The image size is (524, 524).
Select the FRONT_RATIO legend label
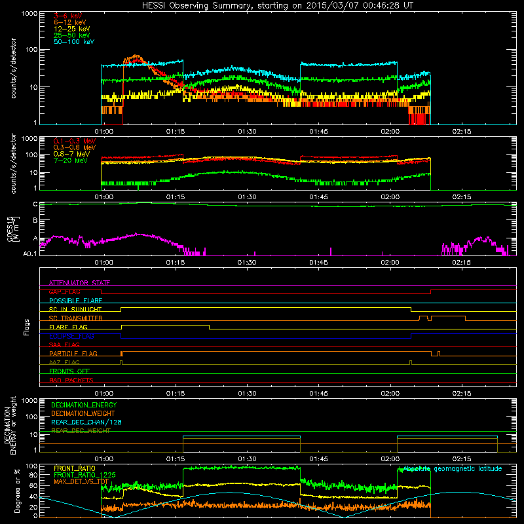75,468
